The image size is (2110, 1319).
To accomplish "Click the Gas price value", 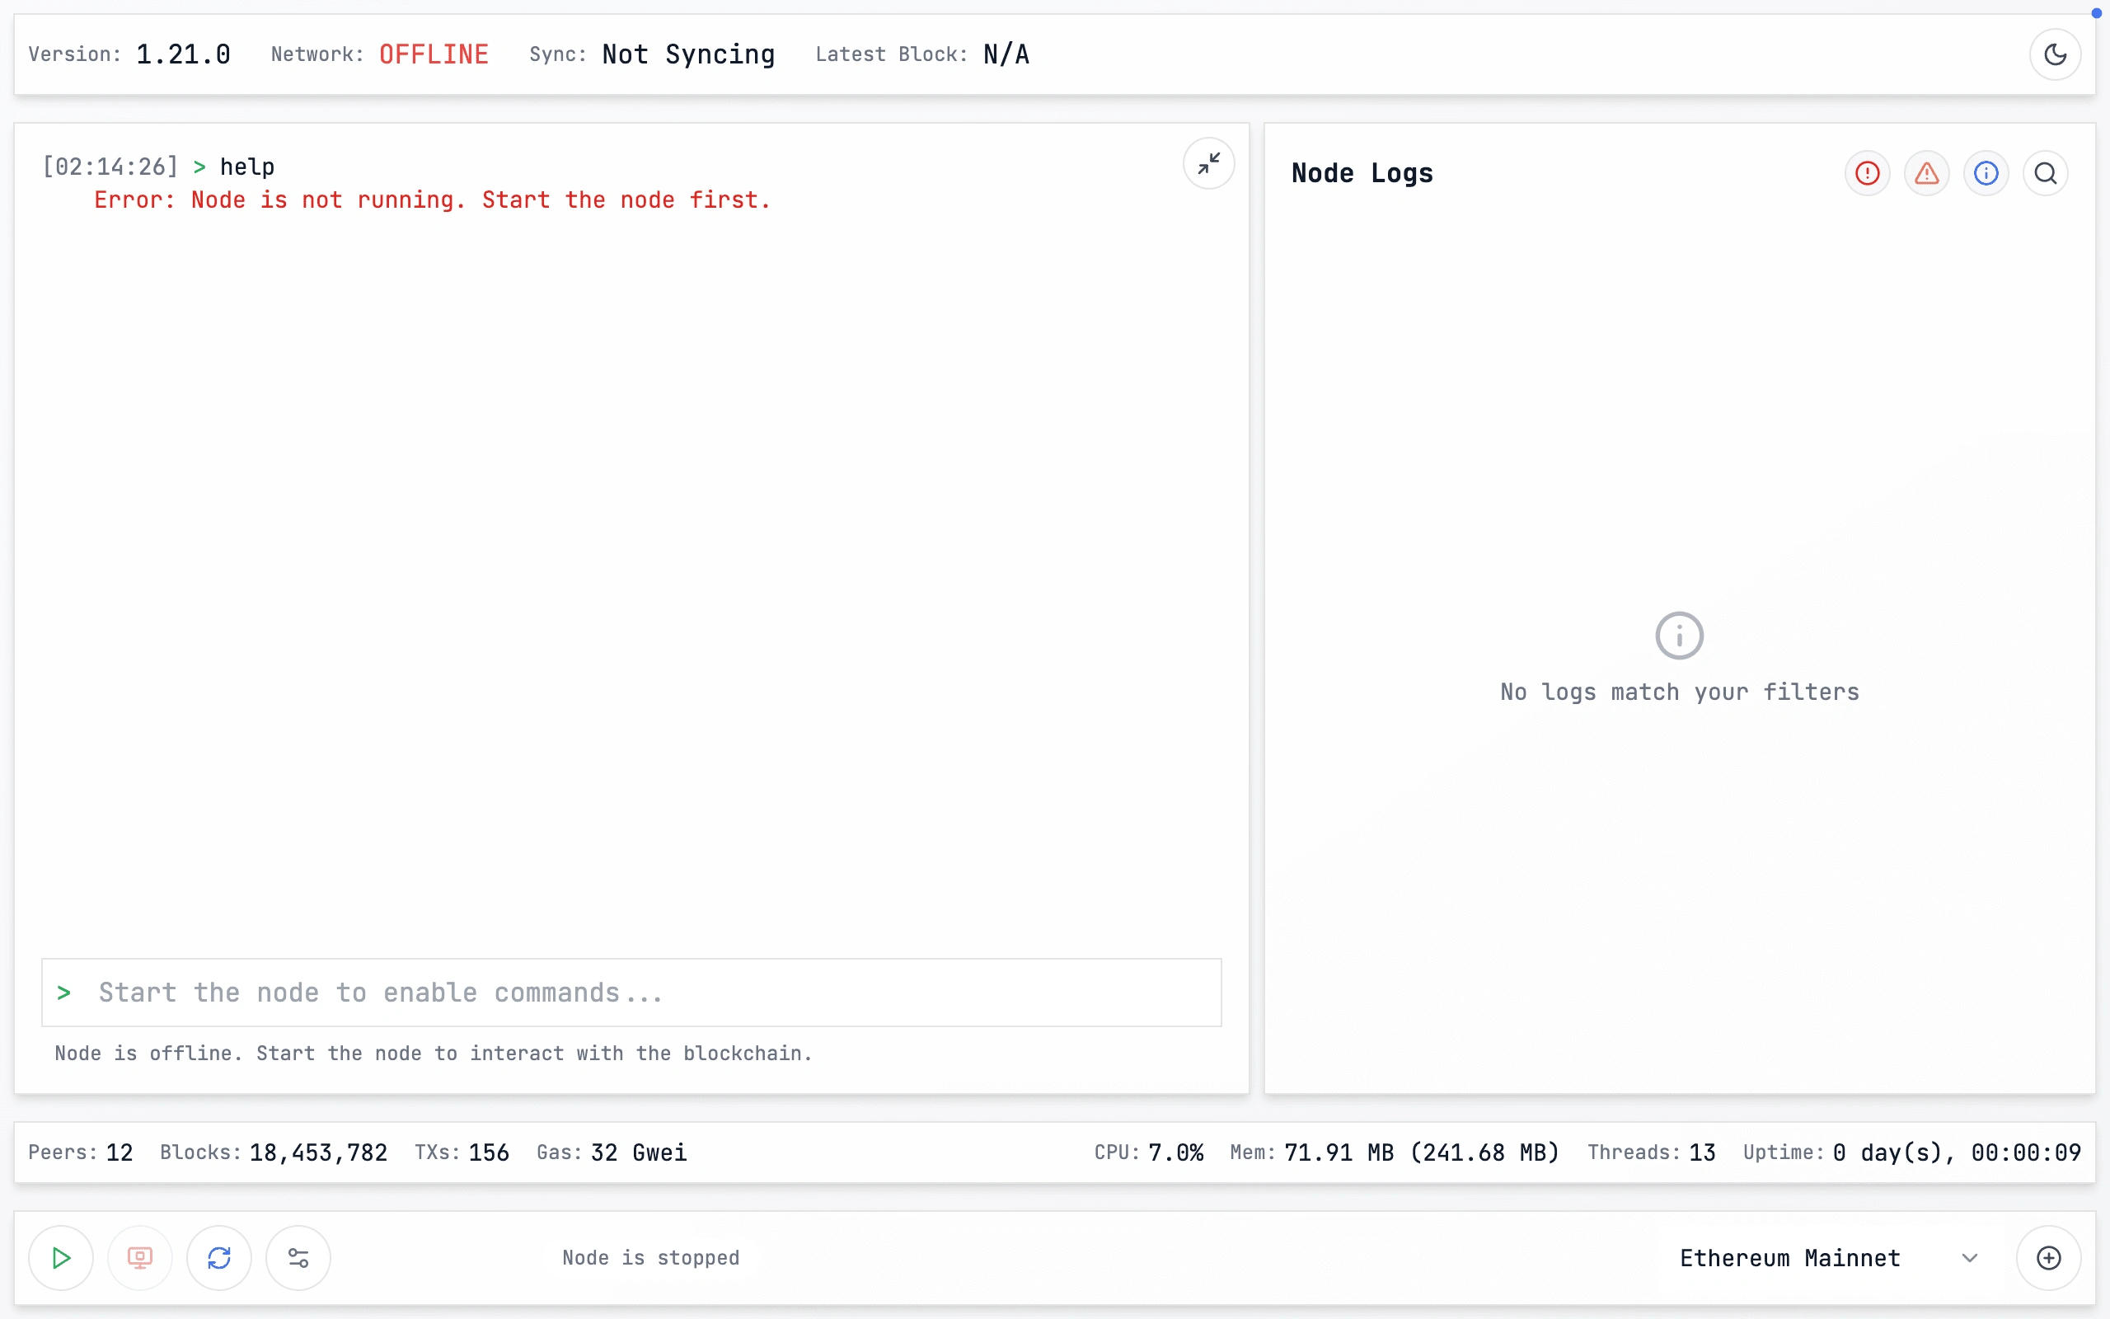I will click(x=638, y=1152).
